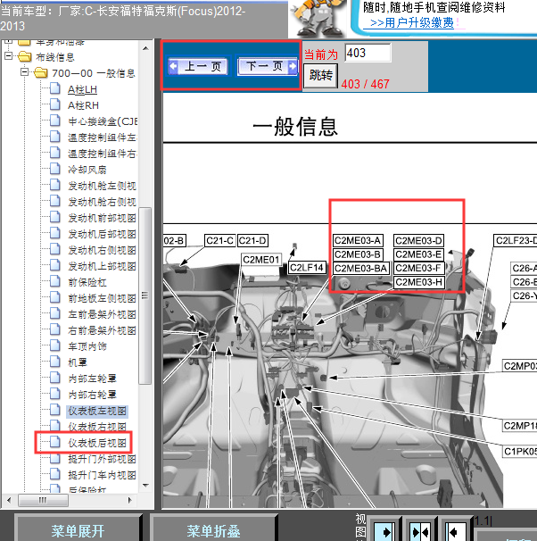This screenshot has width=537, height=541.
Task: Collapse the 700—00 一般信息 node
Action: pos(24,72)
